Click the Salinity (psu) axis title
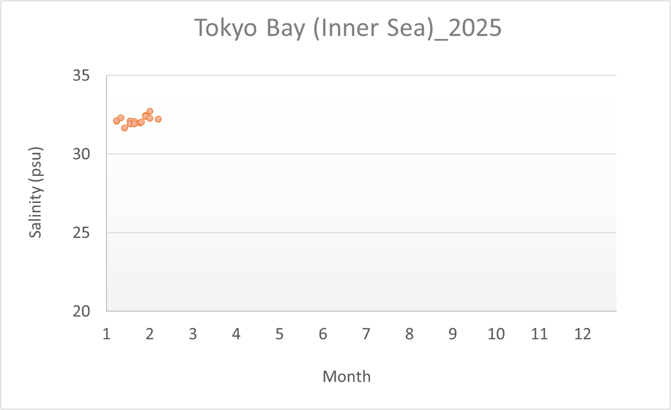This screenshot has height=410, width=671. (35, 192)
